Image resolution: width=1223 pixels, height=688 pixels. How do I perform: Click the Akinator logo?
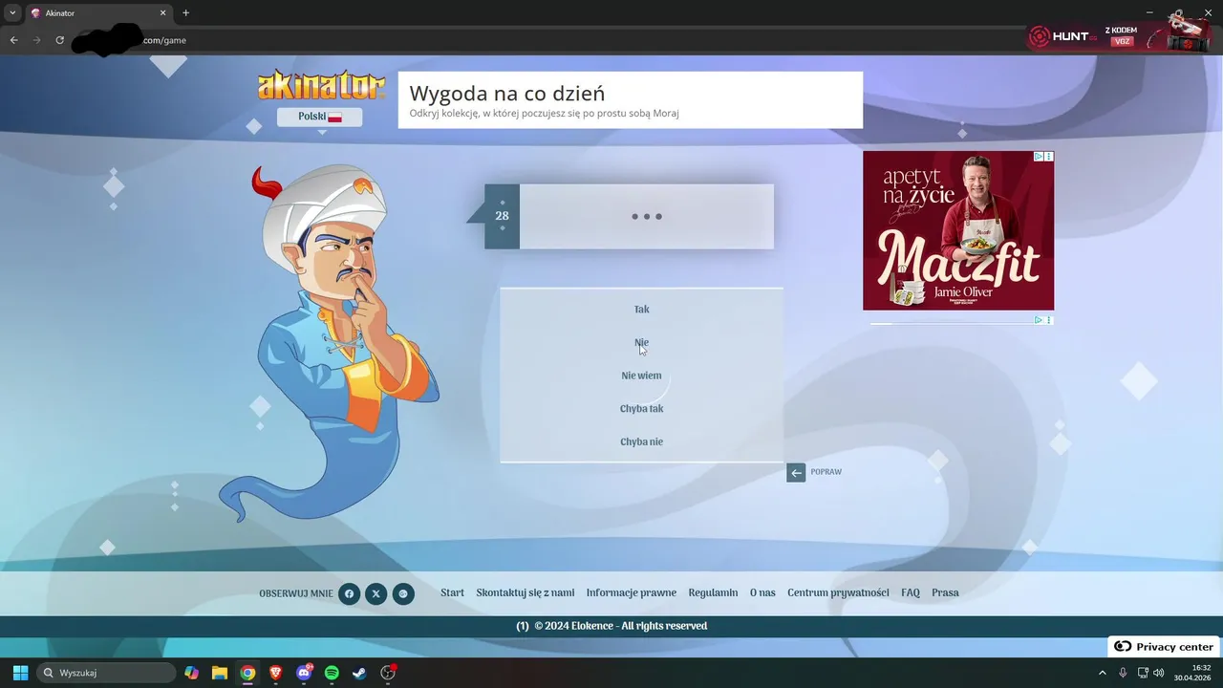click(x=321, y=85)
